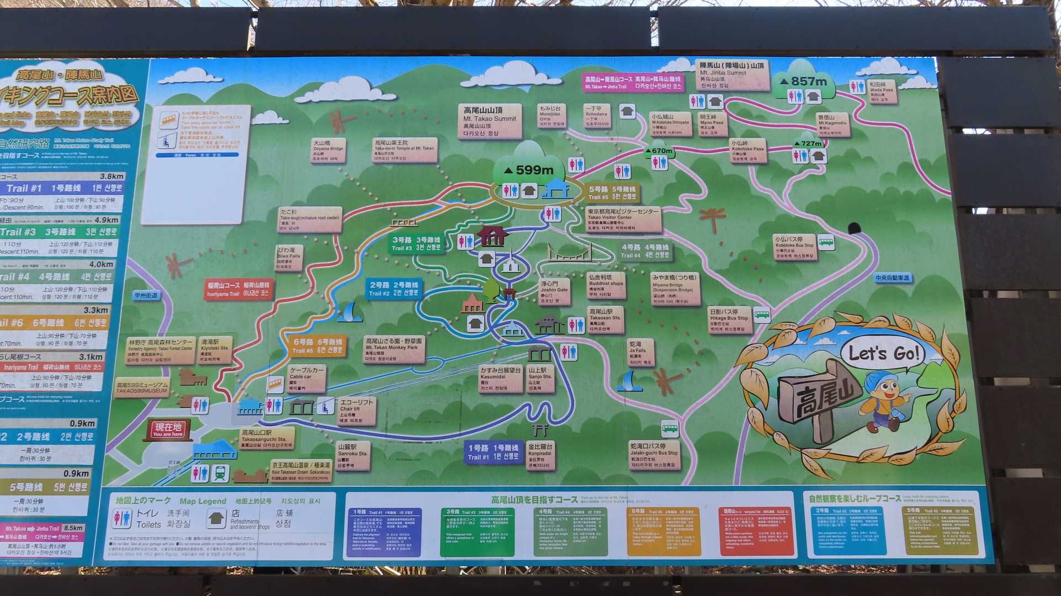
Task: Click the 857m Mt. Jinba elevation marker
Action: 803,82
